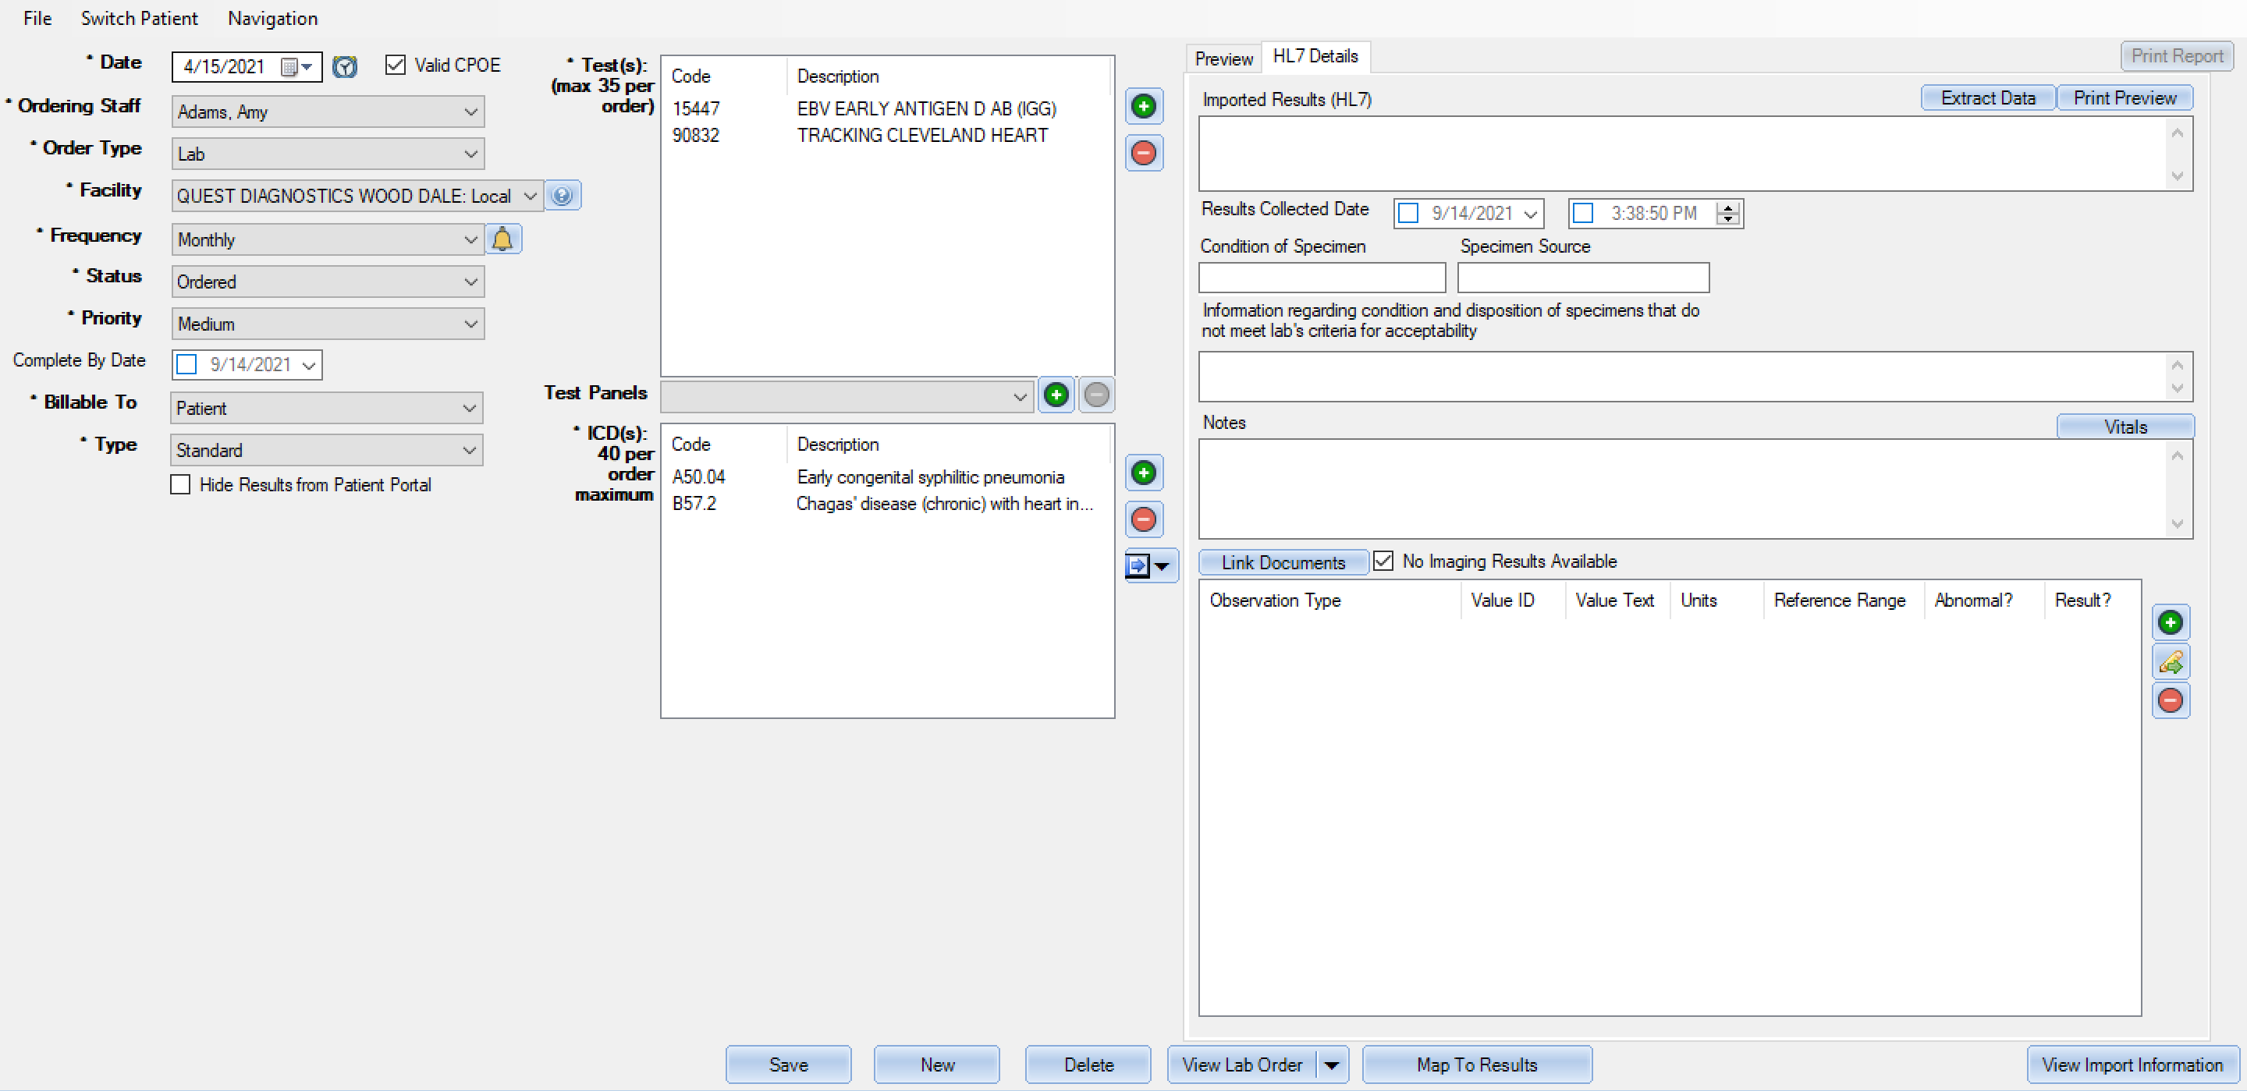Click the bell reminder icon next to Frequency

503,238
